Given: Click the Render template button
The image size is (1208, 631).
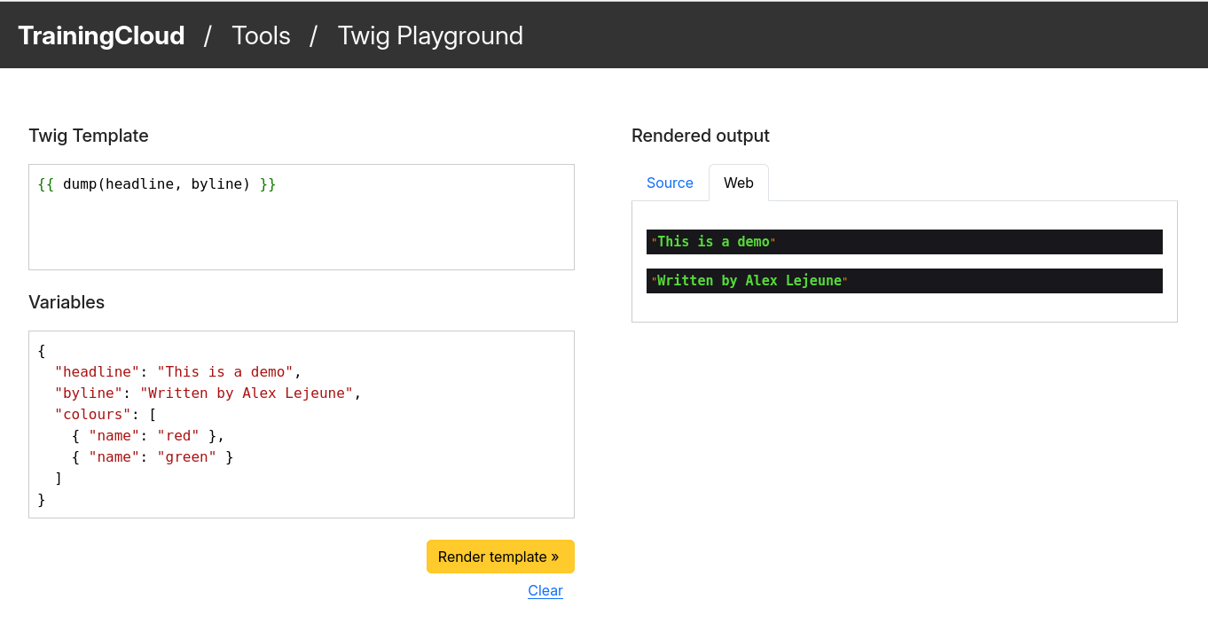Looking at the screenshot, I should coord(500,557).
